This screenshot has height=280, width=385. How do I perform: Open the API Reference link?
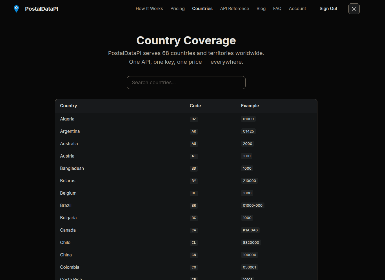click(x=235, y=9)
